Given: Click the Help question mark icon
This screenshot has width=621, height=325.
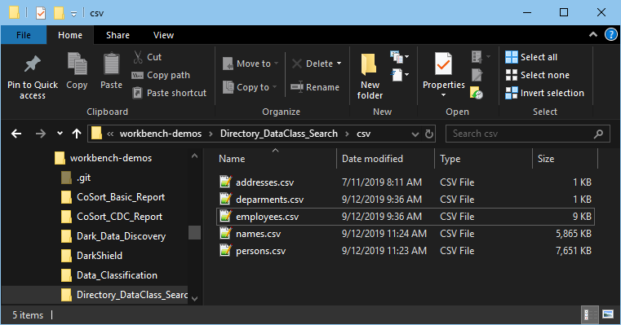Looking at the screenshot, I should pyautogui.click(x=610, y=35).
